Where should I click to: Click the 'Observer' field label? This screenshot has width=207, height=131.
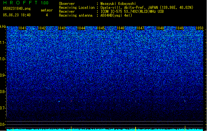tap(67, 4)
